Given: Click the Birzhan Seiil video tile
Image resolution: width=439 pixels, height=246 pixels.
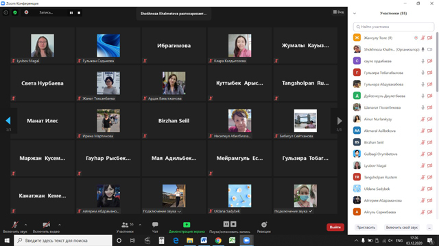Looking at the screenshot, I should click(174, 121).
